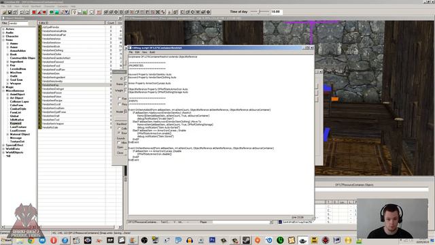Expand the Actors tree category
This screenshot has height=245, width=435.
tap(3, 29)
